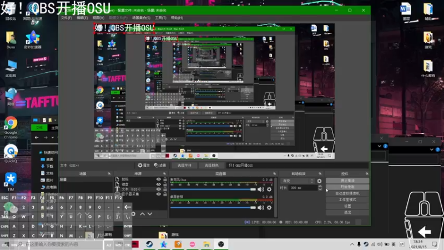This screenshot has height=250, width=444.
Task: Adjust 时长 300 ms stepper arrows
Action: coord(320,188)
